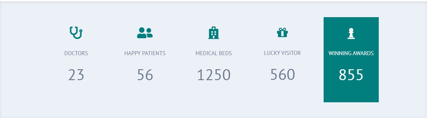
Task: Click the 855 awards counter
Action: [351, 75]
